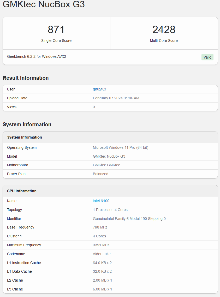Select the Balanced power plan value
Screen dimensions: 220x297
[x=100, y=174]
